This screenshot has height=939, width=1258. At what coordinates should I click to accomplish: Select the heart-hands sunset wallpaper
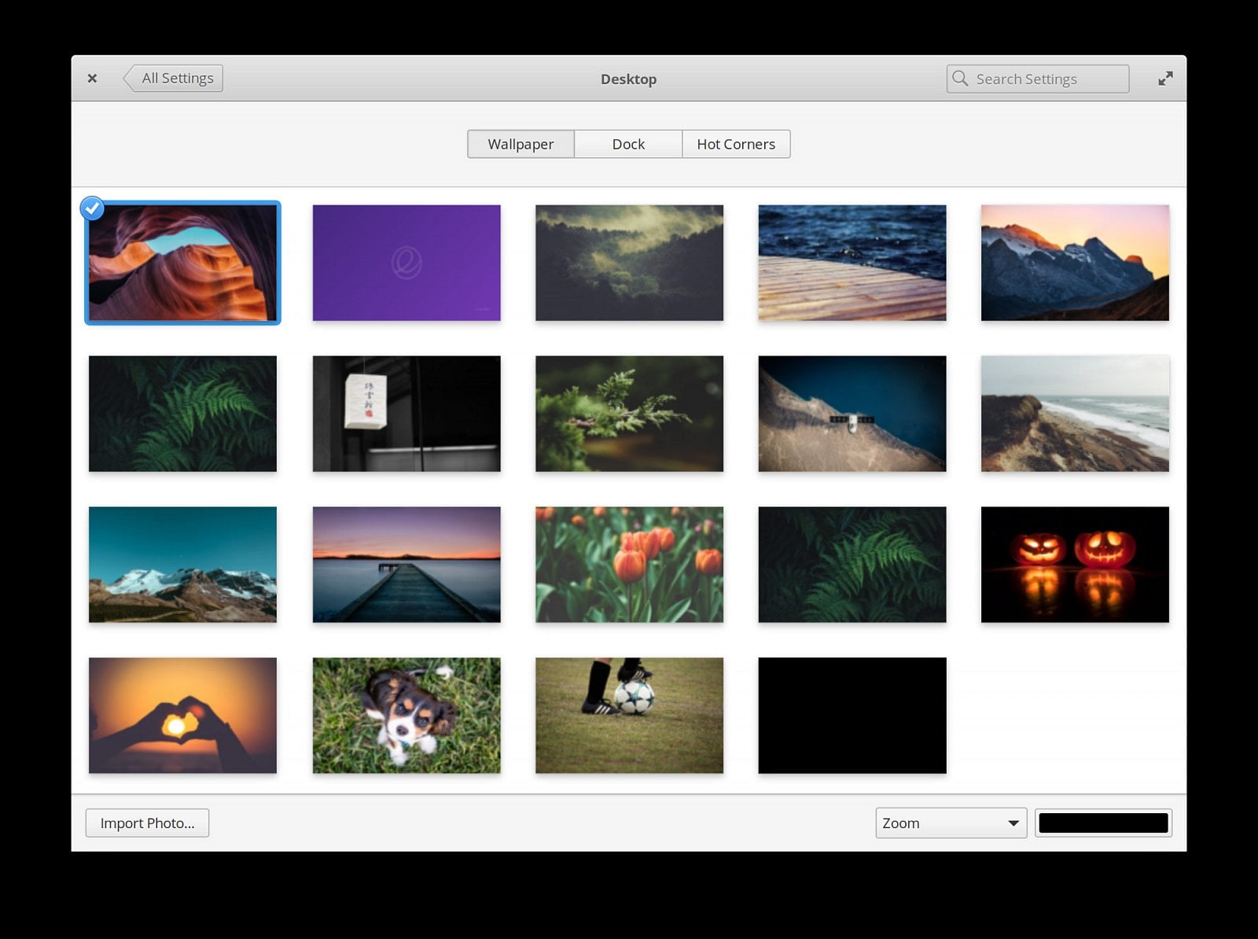(x=182, y=716)
